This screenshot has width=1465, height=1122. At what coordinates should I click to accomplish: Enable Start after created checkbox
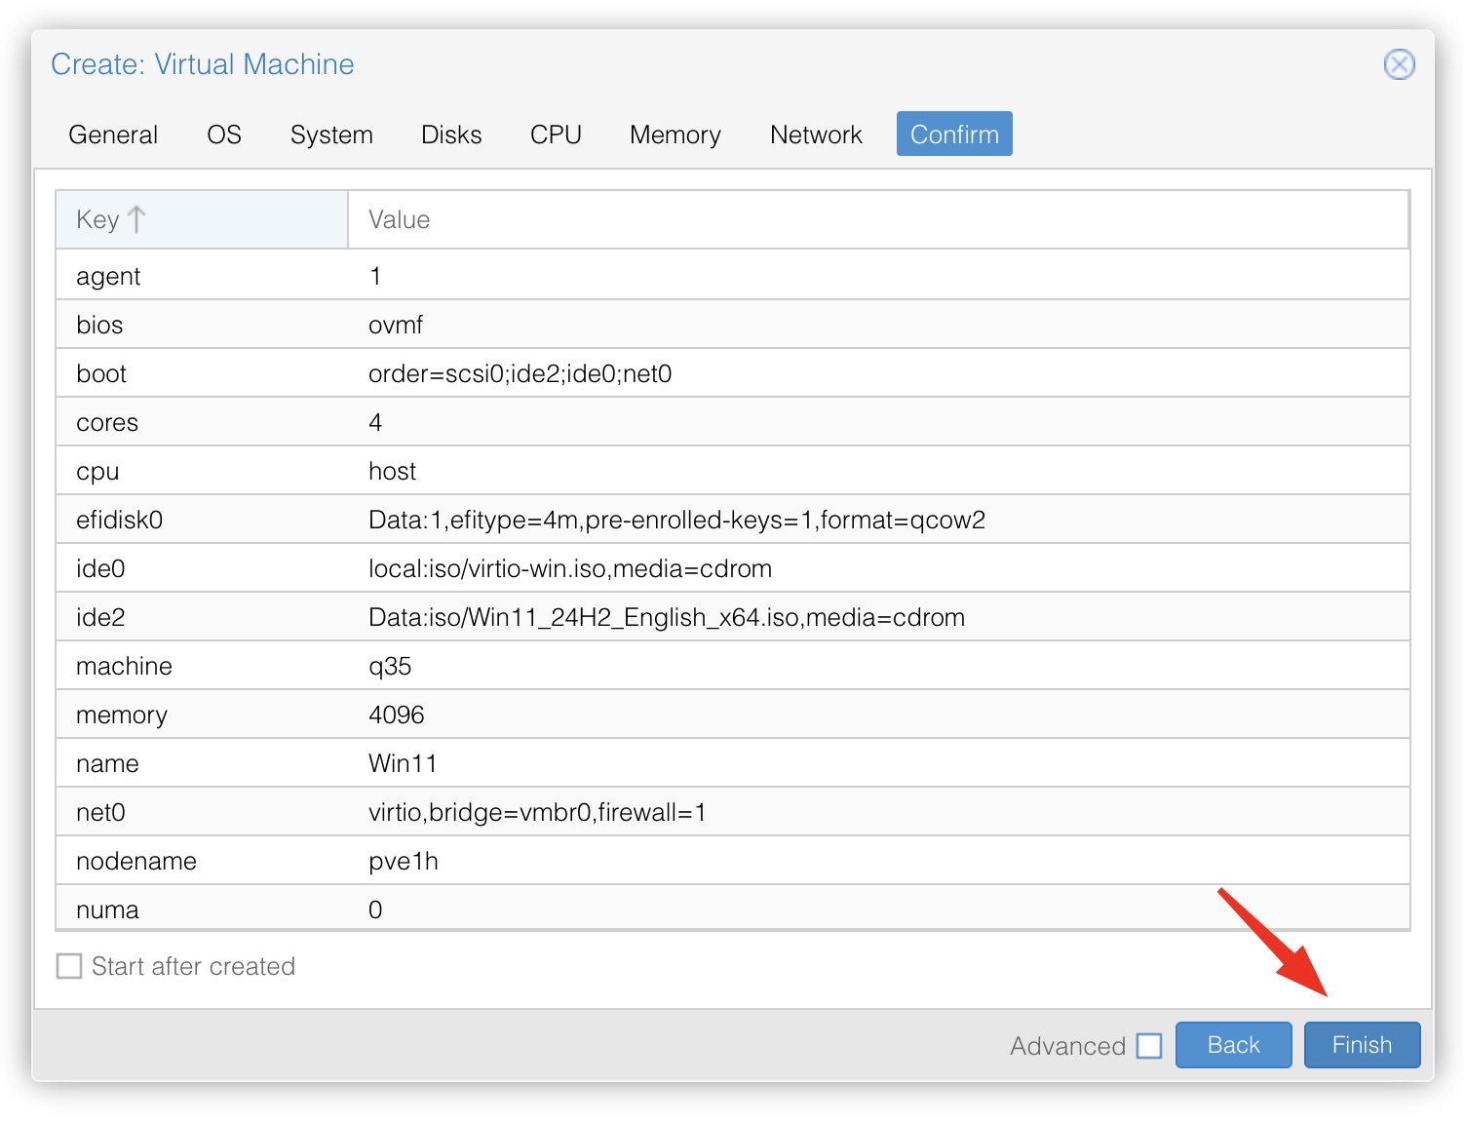[69, 966]
